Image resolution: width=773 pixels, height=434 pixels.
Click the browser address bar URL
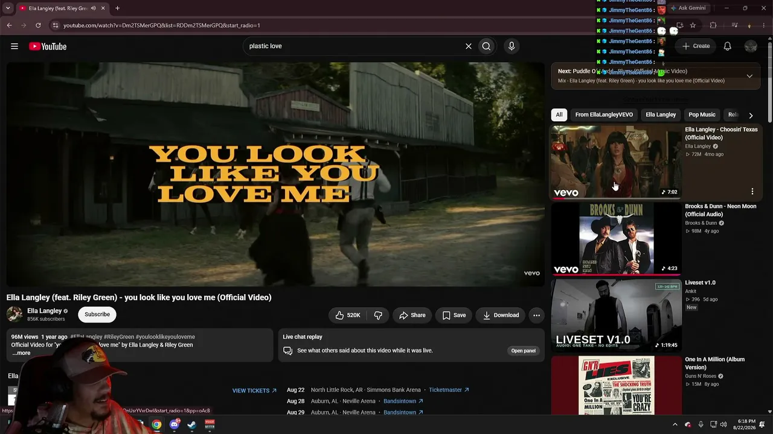pyautogui.click(x=162, y=25)
